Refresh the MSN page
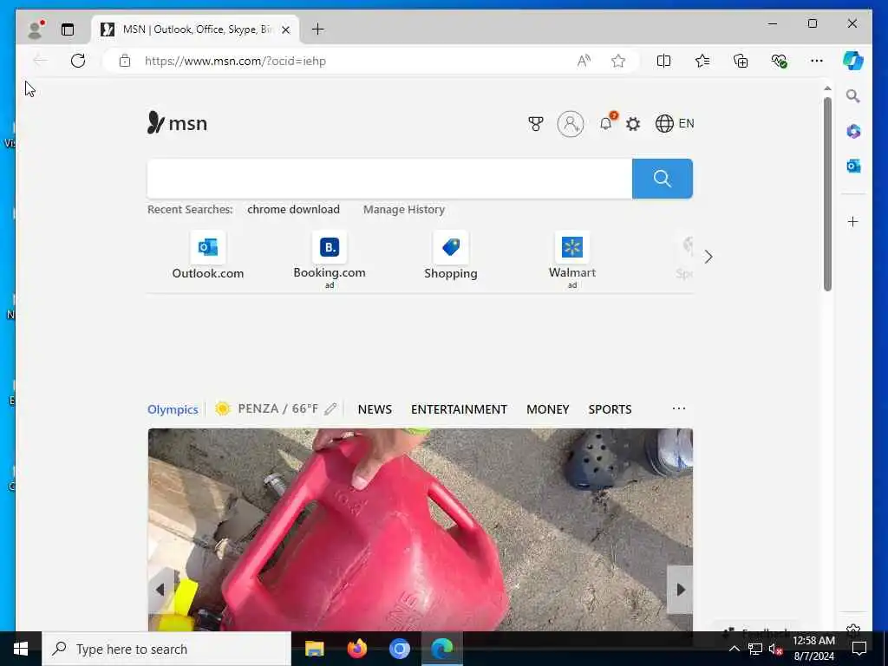The image size is (888, 666). (x=78, y=61)
